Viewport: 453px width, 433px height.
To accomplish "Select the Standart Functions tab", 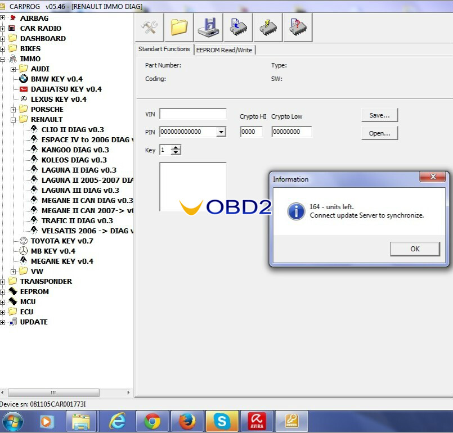I will (164, 49).
